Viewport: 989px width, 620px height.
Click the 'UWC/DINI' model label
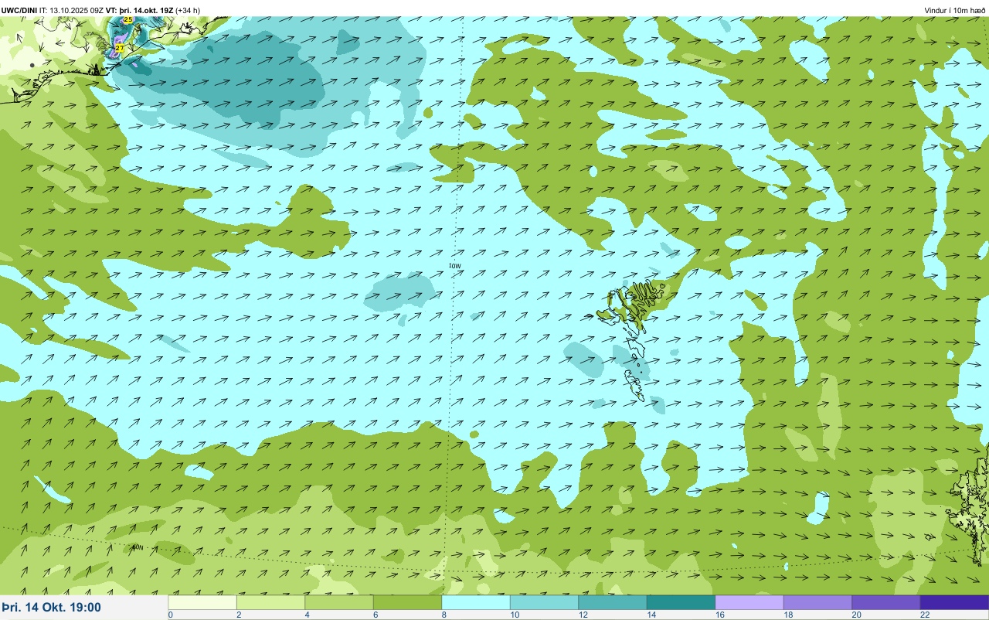[19, 10]
